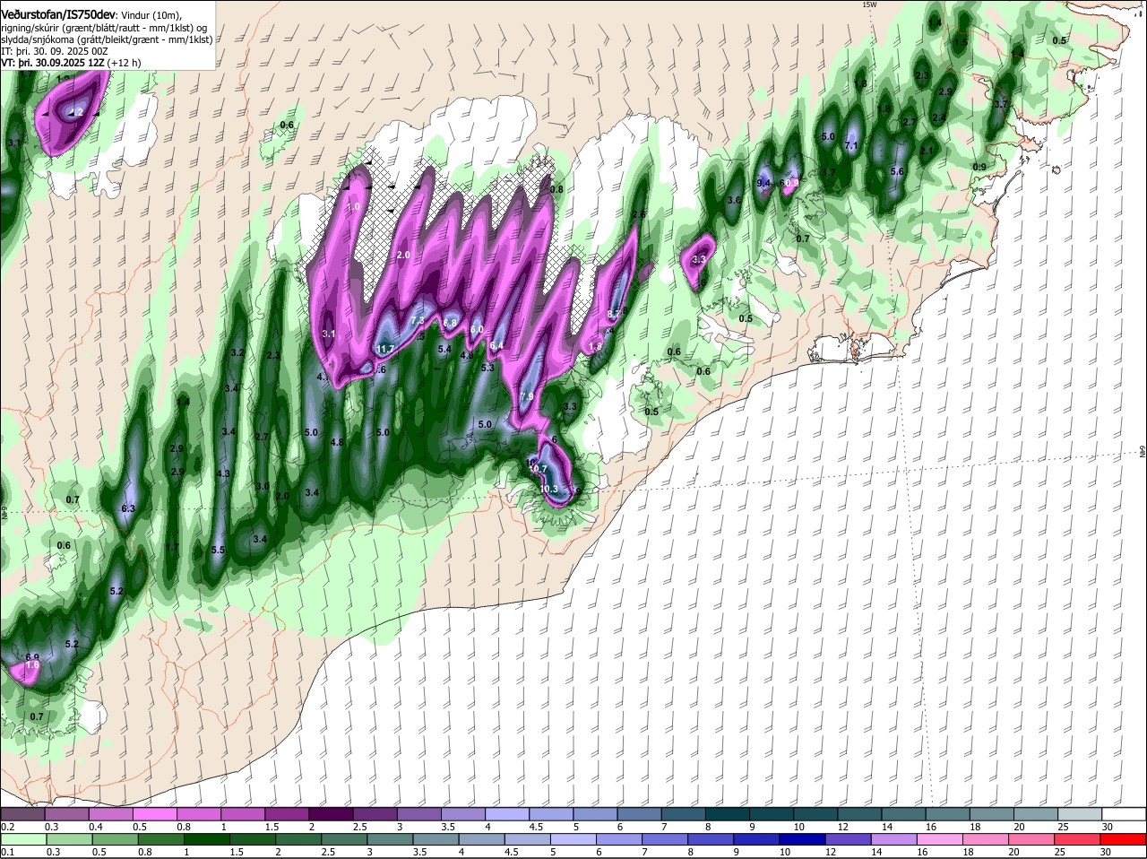1147x859 pixels.
Task: Click the 0.2 label on the top legend row
Action: pyautogui.click(x=7, y=826)
